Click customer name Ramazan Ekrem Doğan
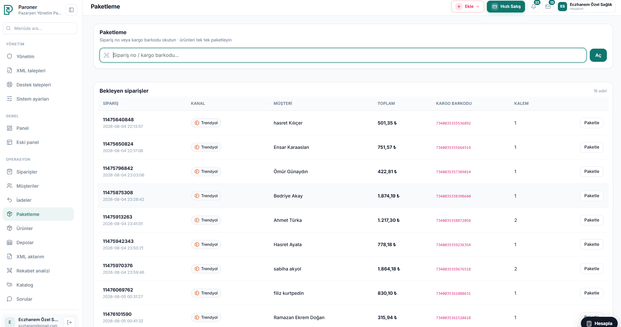 tap(299, 317)
